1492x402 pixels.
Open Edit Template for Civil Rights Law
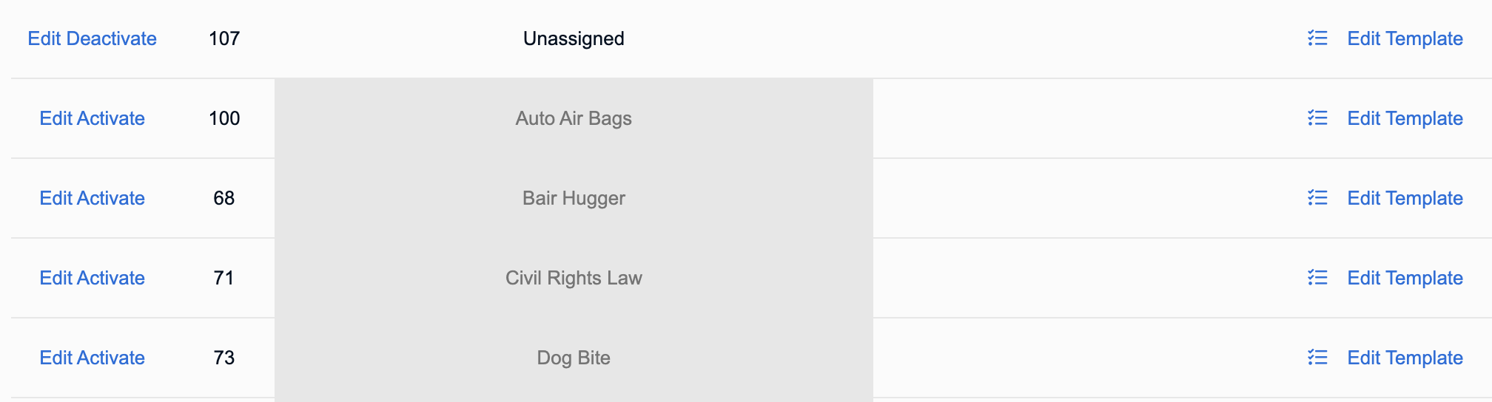[1405, 278]
